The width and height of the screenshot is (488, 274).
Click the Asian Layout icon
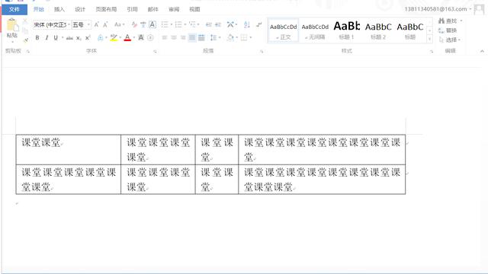pyautogui.click(x=230, y=24)
